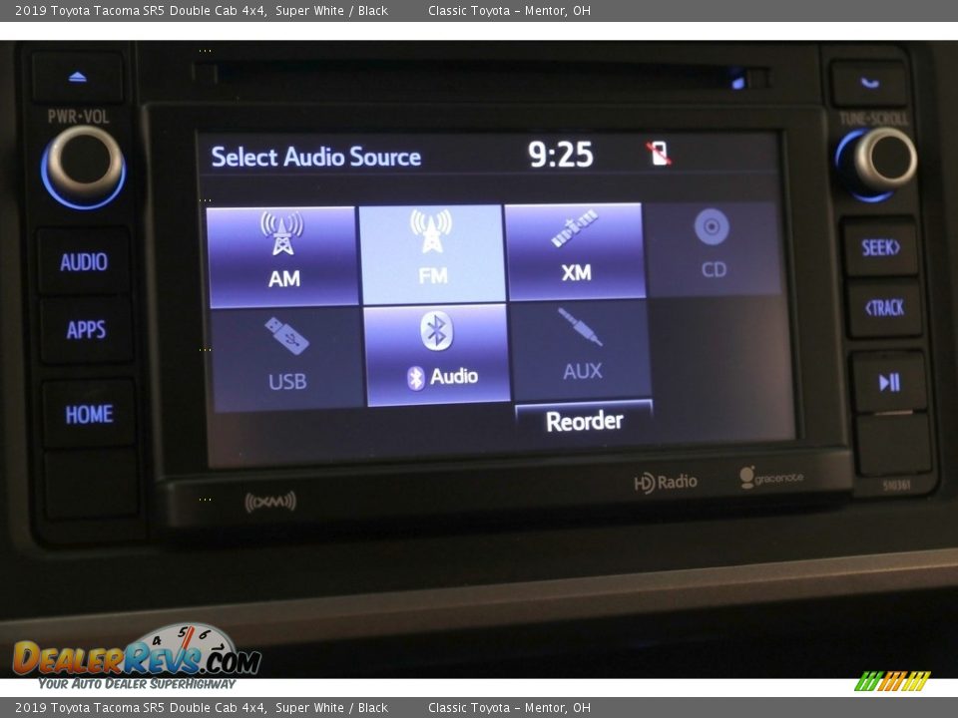The height and width of the screenshot is (718, 958).
Task: Tap the 9:25 clock display
Action: (560, 155)
